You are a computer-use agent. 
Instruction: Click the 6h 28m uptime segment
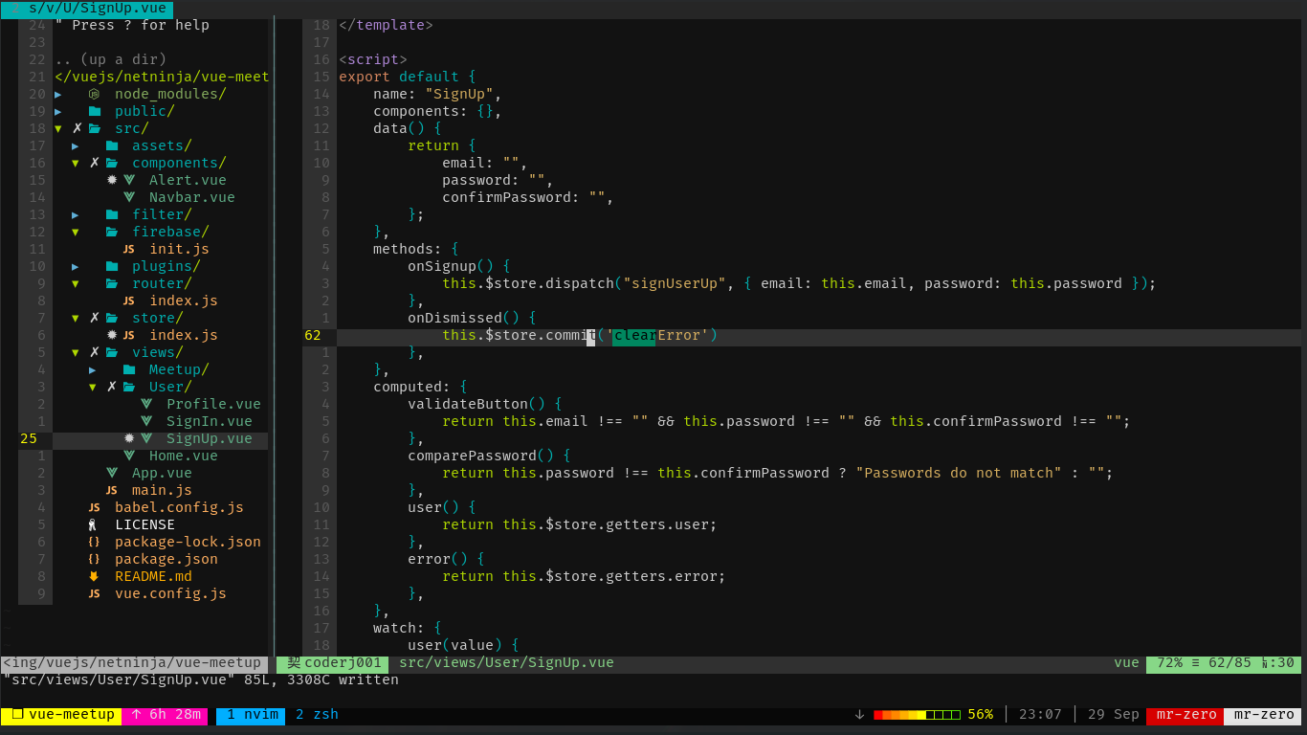(166, 714)
